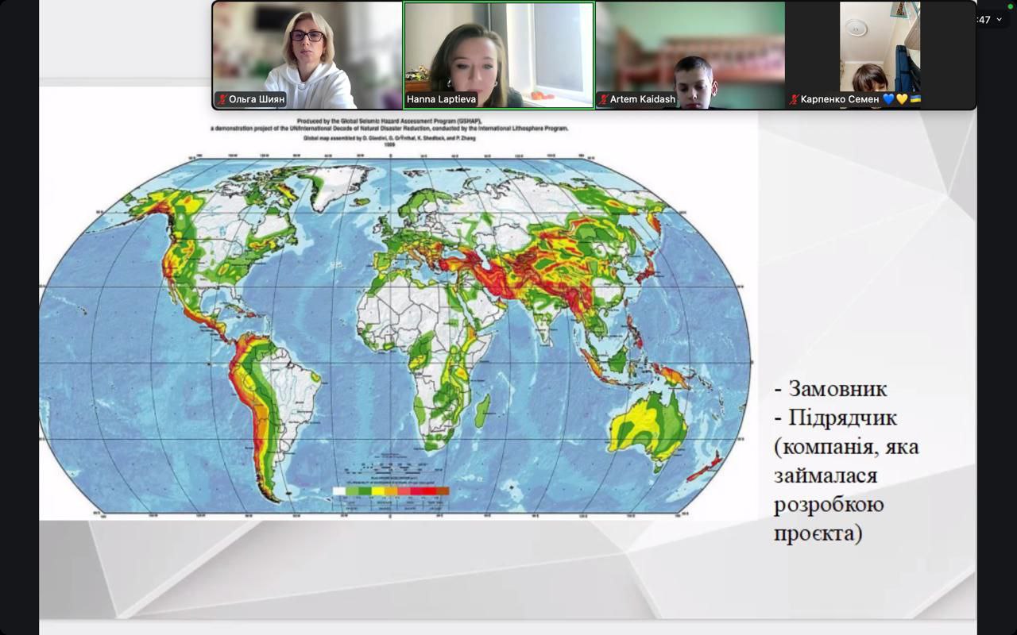Click the blue heart emoji in participant name
This screenshot has width=1017, height=635.
coord(888,99)
